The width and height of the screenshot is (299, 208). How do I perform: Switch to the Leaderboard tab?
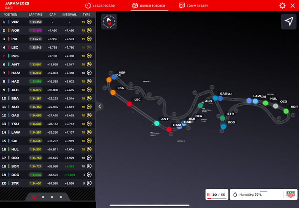[100, 6]
